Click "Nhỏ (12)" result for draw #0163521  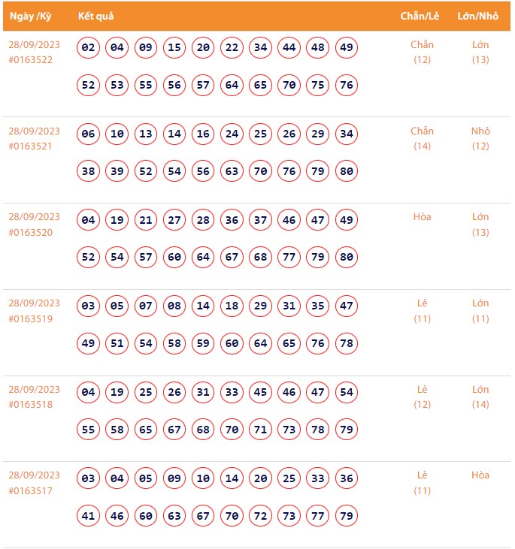pyautogui.click(x=480, y=138)
